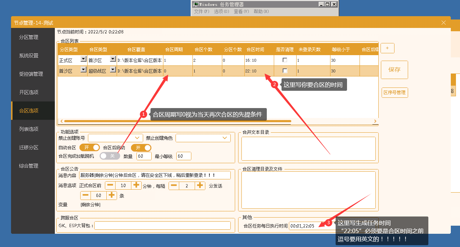Switch to 迁移分区 sidebar section
The image size is (460, 247).
tap(29, 147)
